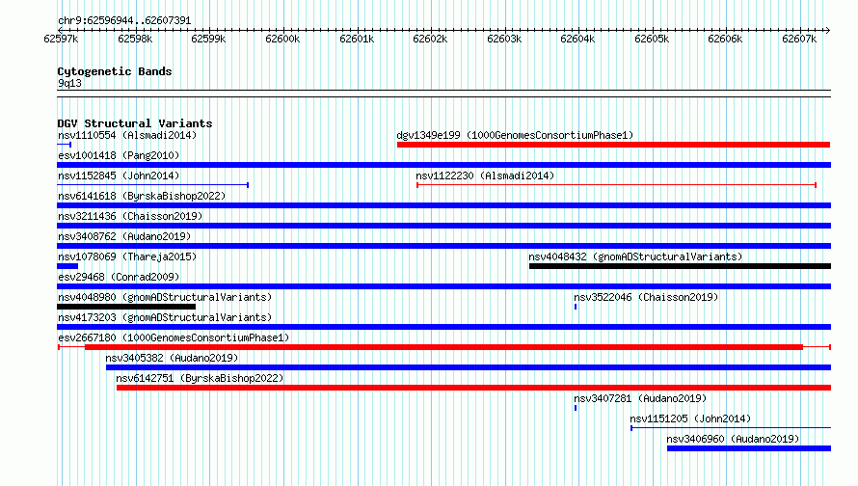Screen dimensions: 858x486
Task: Click the 62597k ruler tick label
Action: (x=61, y=39)
